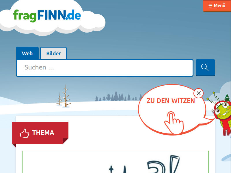
Task: Select the Web search tab
Action: tap(27, 53)
